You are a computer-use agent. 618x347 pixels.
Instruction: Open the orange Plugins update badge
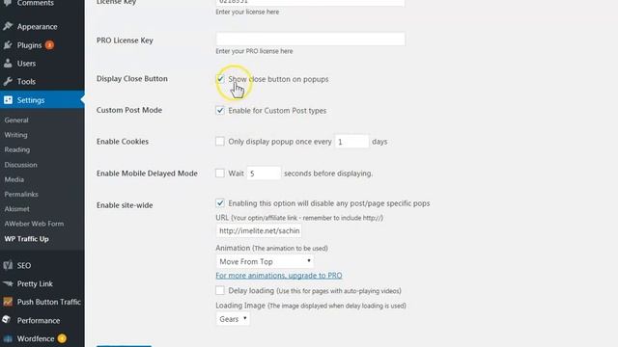tap(49, 45)
